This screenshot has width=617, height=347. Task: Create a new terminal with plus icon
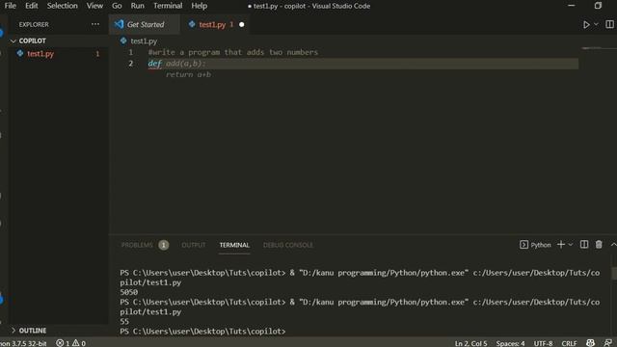click(x=561, y=245)
